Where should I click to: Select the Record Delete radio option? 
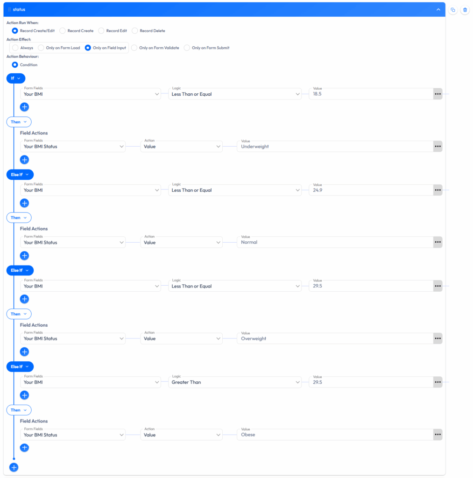(x=135, y=31)
